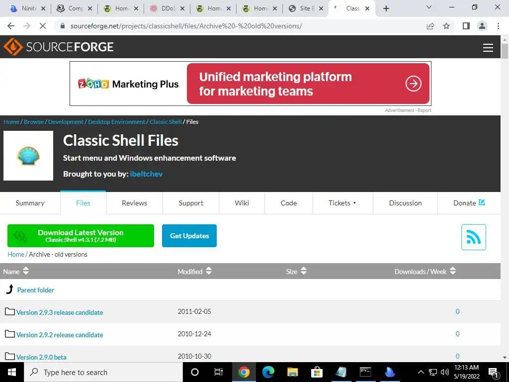The height and width of the screenshot is (382, 509).
Task: Click the RSS feed icon
Action: point(473,237)
